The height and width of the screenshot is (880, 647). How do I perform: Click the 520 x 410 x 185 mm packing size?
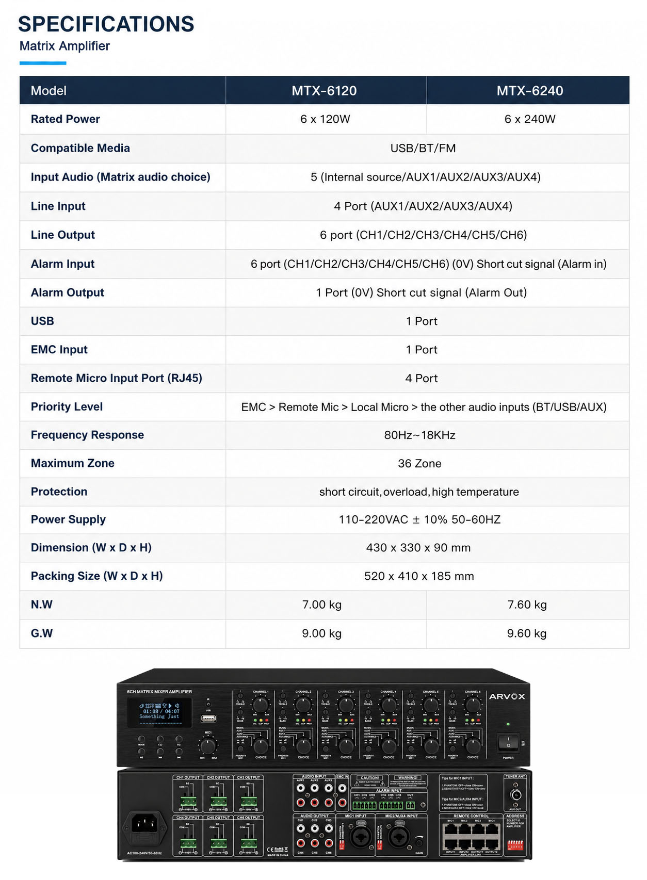coord(419,576)
